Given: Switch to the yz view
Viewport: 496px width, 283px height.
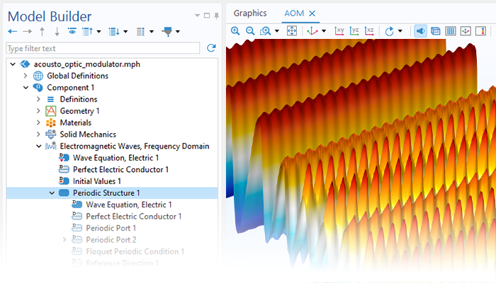Looking at the screenshot, I should coord(354,30).
